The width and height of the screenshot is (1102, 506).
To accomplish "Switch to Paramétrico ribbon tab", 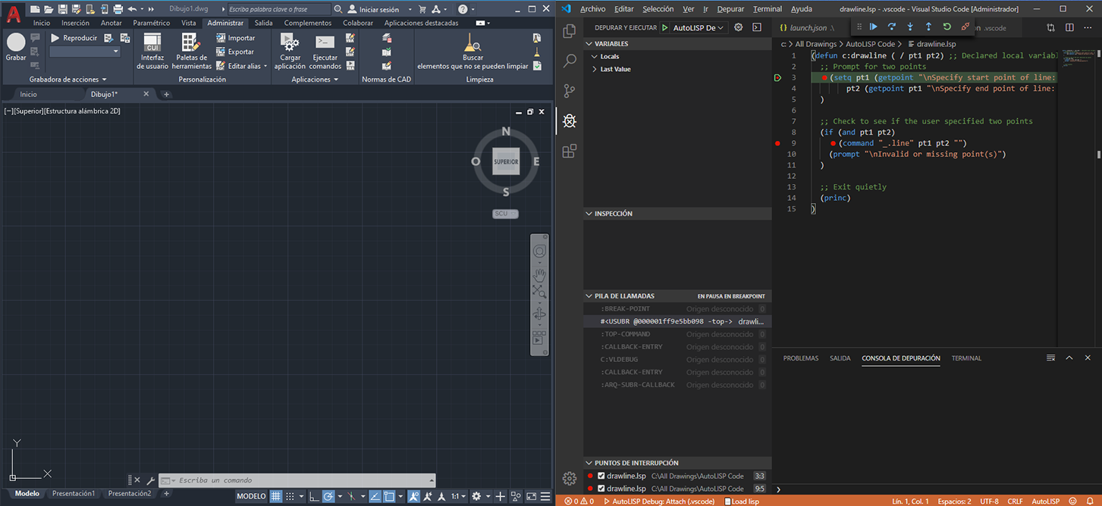I will coord(151,23).
